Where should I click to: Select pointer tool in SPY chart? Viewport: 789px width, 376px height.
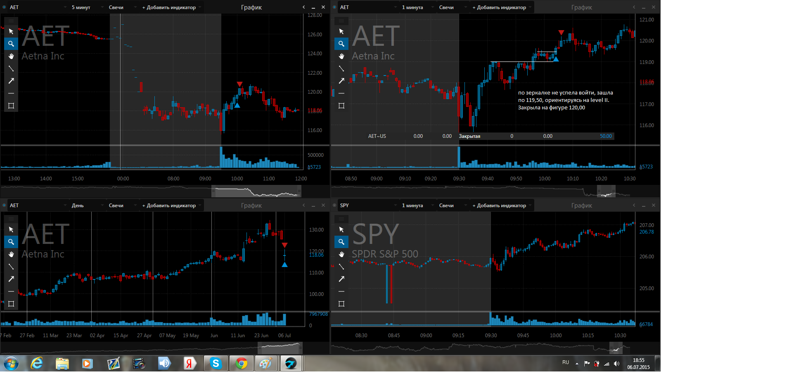tap(341, 229)
